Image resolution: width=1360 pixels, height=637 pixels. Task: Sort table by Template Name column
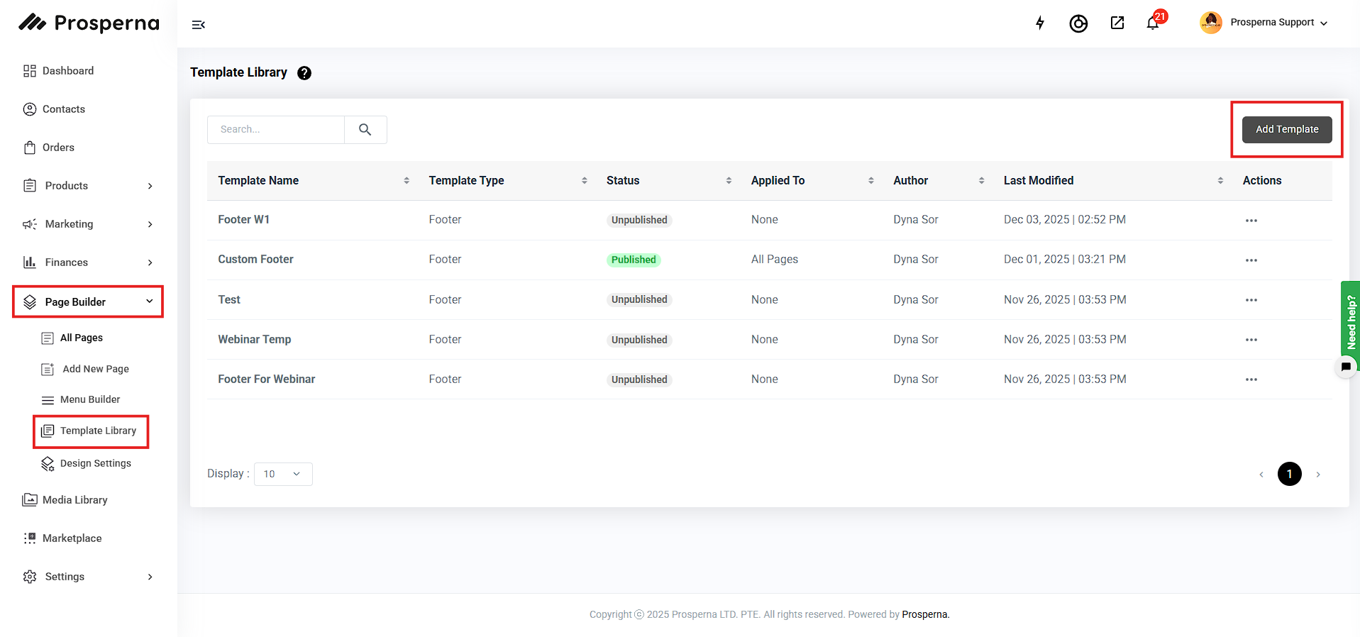coord(407,181)
